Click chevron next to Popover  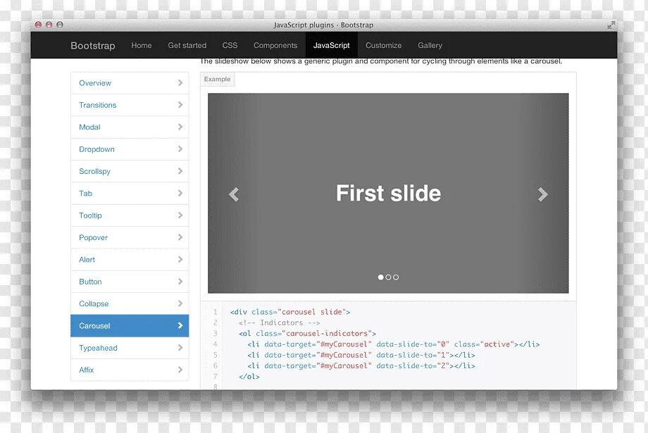pos(180,237)
